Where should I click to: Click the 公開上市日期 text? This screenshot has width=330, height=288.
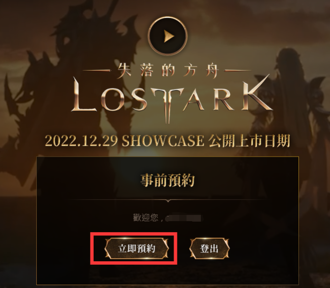(x=249, y=141)
